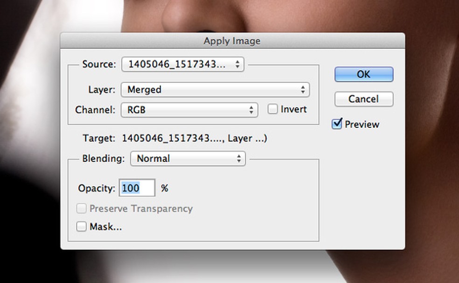459x283 pixels.
Task: Click the OK button
Action: click(364, 74)
